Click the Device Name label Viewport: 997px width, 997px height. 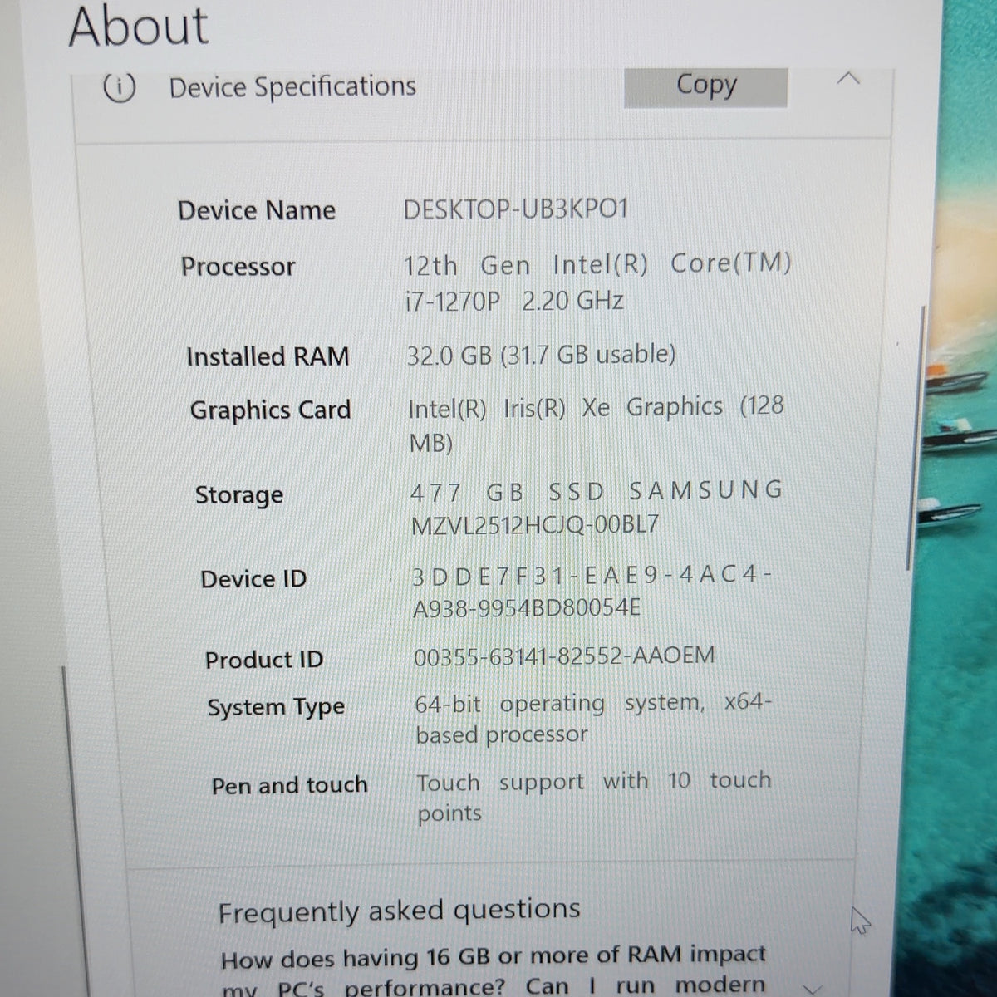pos(257,210)
